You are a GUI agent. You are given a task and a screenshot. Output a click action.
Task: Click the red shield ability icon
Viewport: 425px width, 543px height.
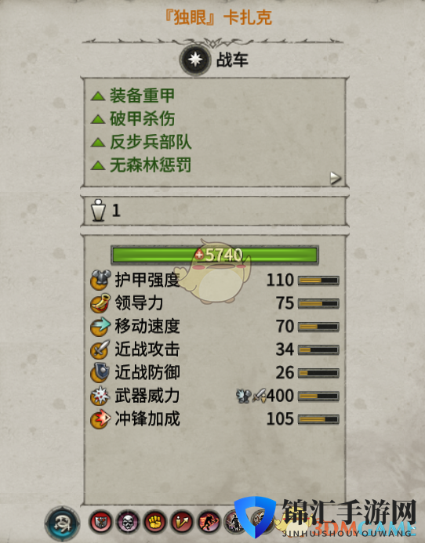(100, 522)
